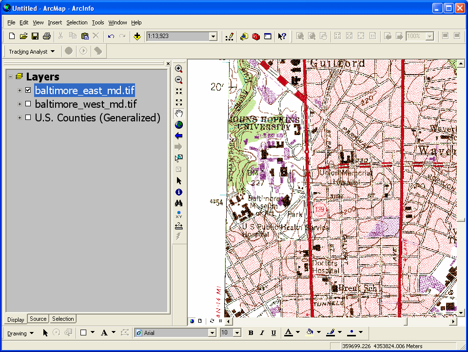Click the fill color paint bucket
This screenshot has height=352, width=468.
click(309, 332)
